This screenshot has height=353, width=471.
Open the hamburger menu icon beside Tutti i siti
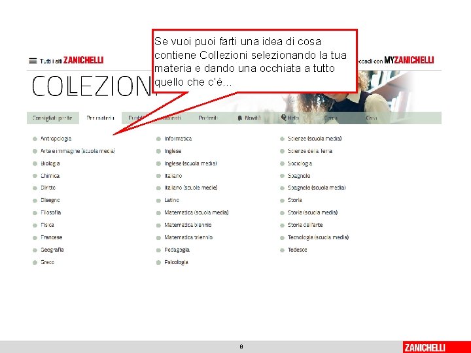pos(33,61)
